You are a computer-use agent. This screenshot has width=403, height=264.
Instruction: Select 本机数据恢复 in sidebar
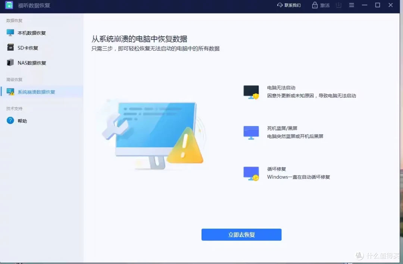point(42,33)
